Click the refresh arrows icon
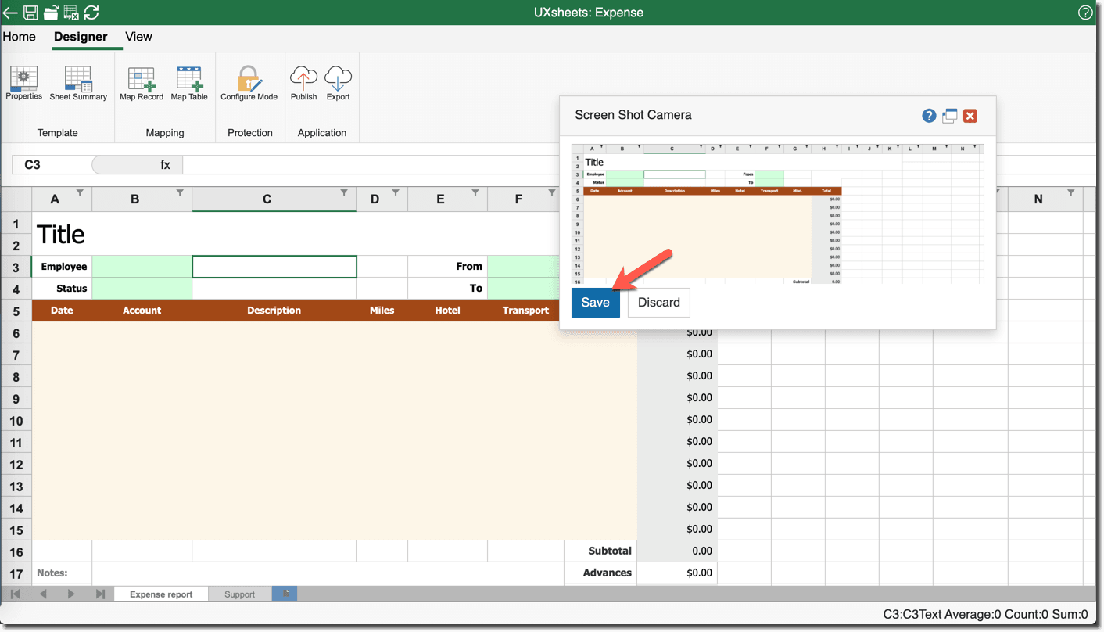This screenshot has height=632, width=1104. (x=91, y=13)
